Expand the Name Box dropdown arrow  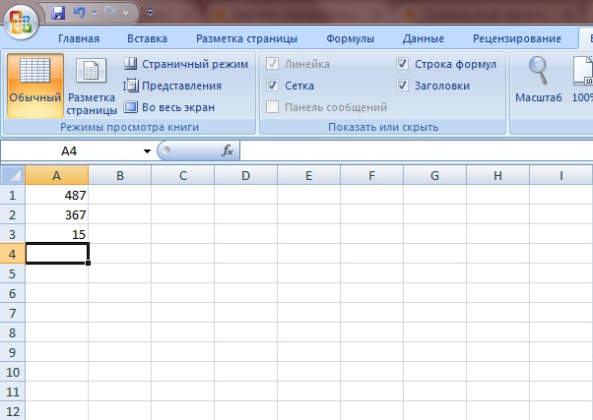click(147, 151)
